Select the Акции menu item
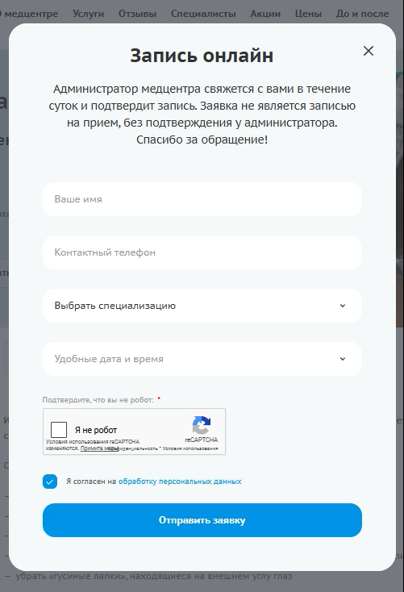The image size is (404, 592). (x=265, y=14)
